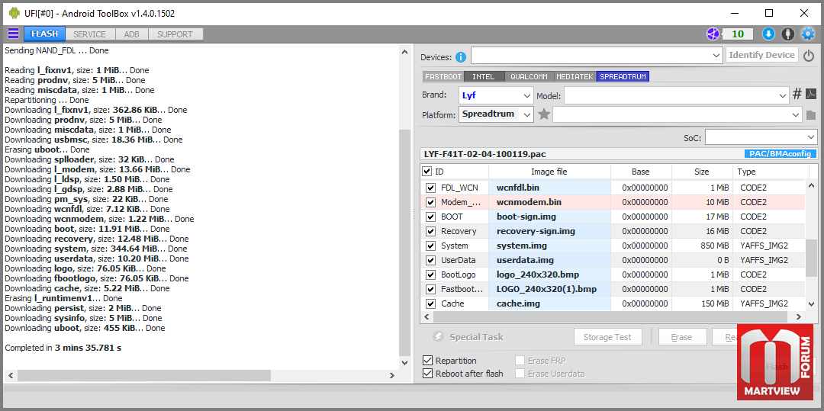824x411 pixels.
Task: Select the cache.img file cell
Action: tap(549, 303)
